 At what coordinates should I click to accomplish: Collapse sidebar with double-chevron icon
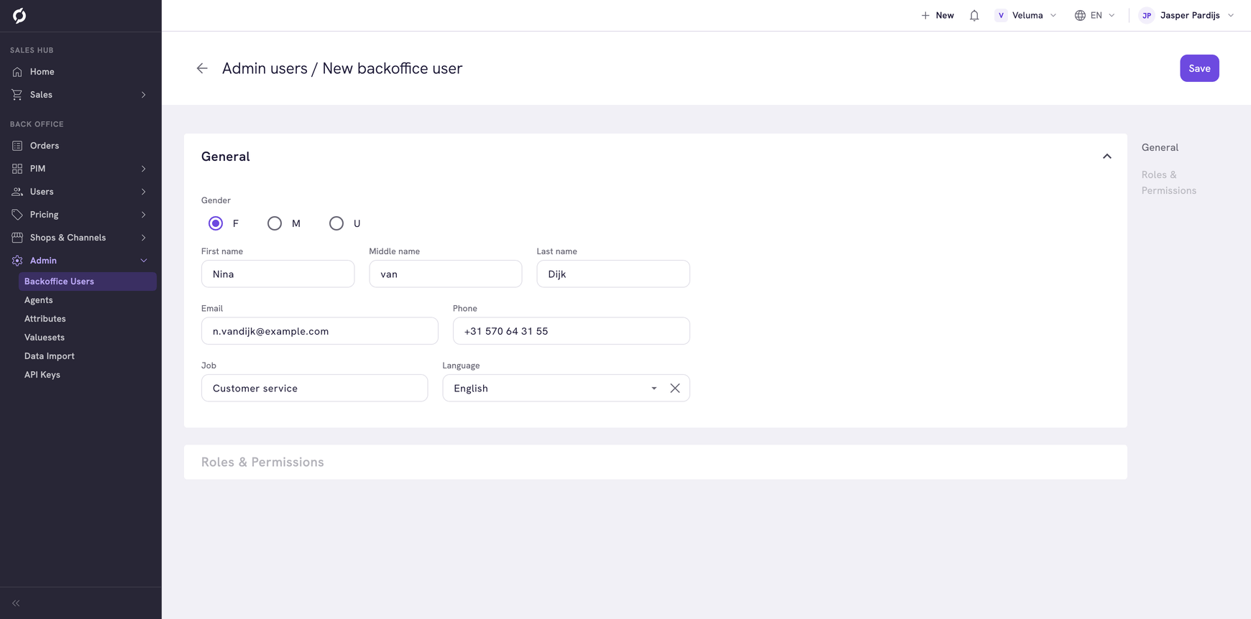(x=16, y=603)
